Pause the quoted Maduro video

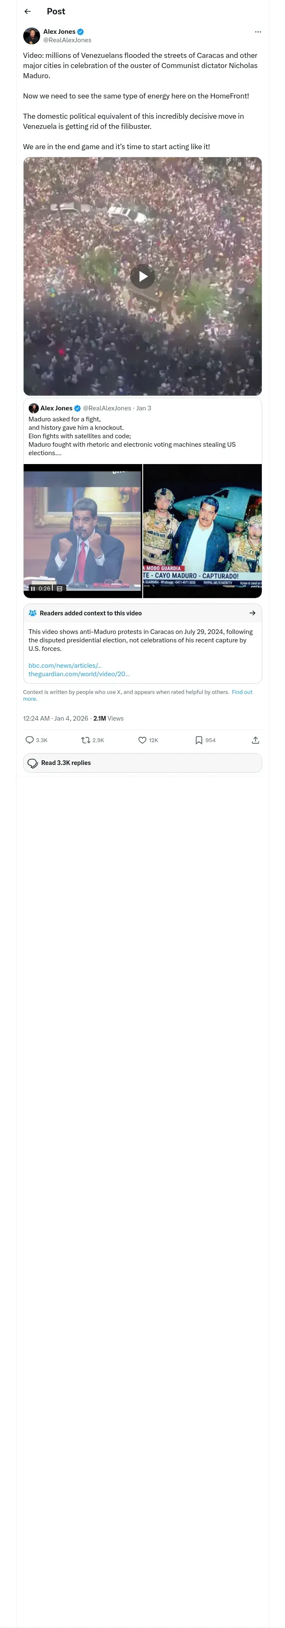(33, 588)
